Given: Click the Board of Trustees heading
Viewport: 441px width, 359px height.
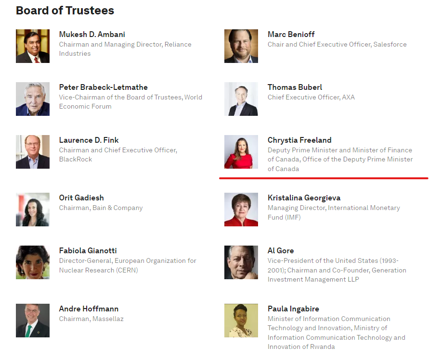Looking at the screenshot, I should point(65,11).
